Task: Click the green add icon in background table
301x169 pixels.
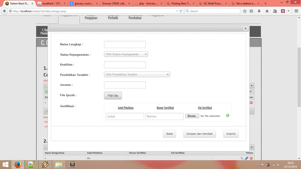Action: point(46,92)
